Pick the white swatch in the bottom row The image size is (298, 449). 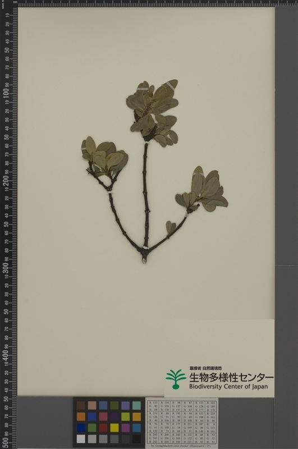81,439
